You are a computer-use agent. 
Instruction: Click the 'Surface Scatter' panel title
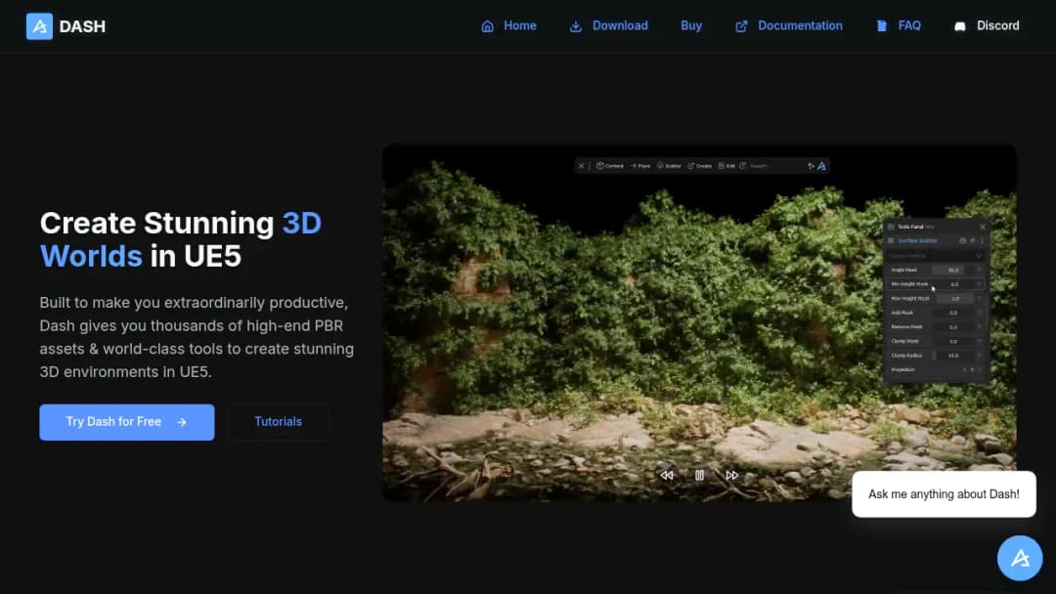[917, 241]
